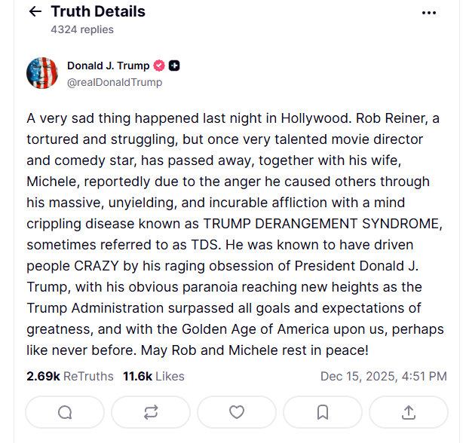Go back using the left arrow
Viewport: 463px width, 443px height.
35,12
